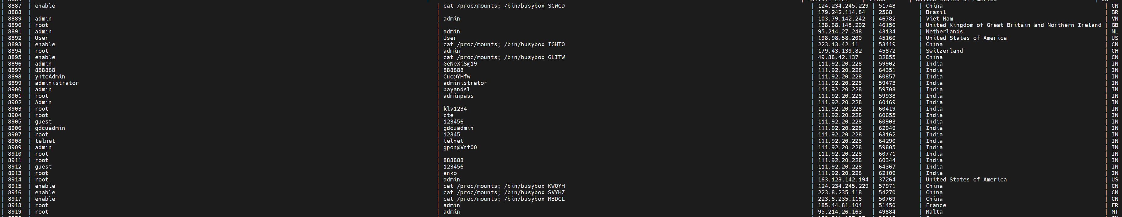Select the username yhtcAdmin
Image resolution: width=1122 pixels, height=217 pixels.
click(50, 77)
